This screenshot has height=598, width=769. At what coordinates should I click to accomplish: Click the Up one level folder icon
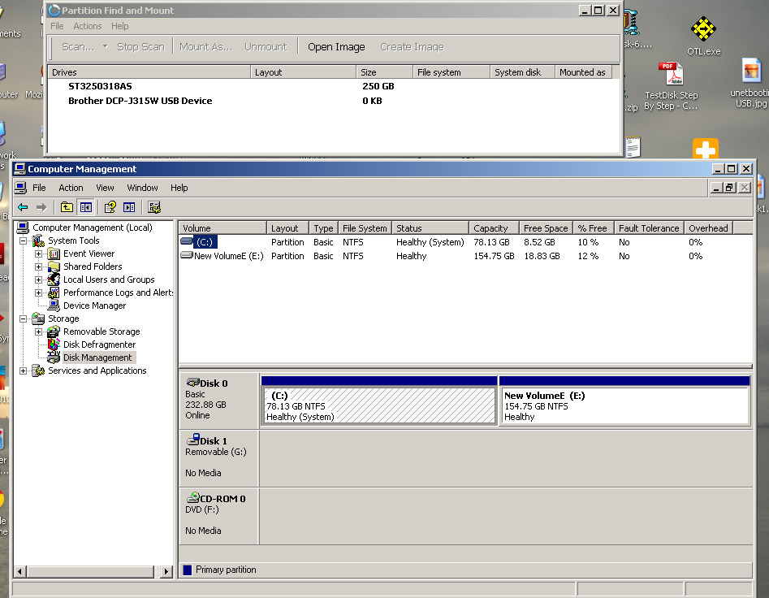(67, 207)
